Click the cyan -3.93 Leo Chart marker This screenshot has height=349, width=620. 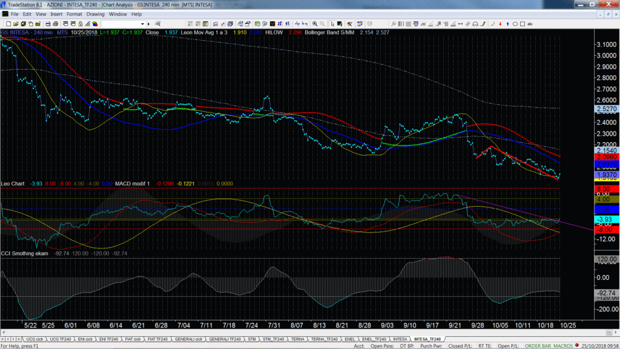pos(607,219)
